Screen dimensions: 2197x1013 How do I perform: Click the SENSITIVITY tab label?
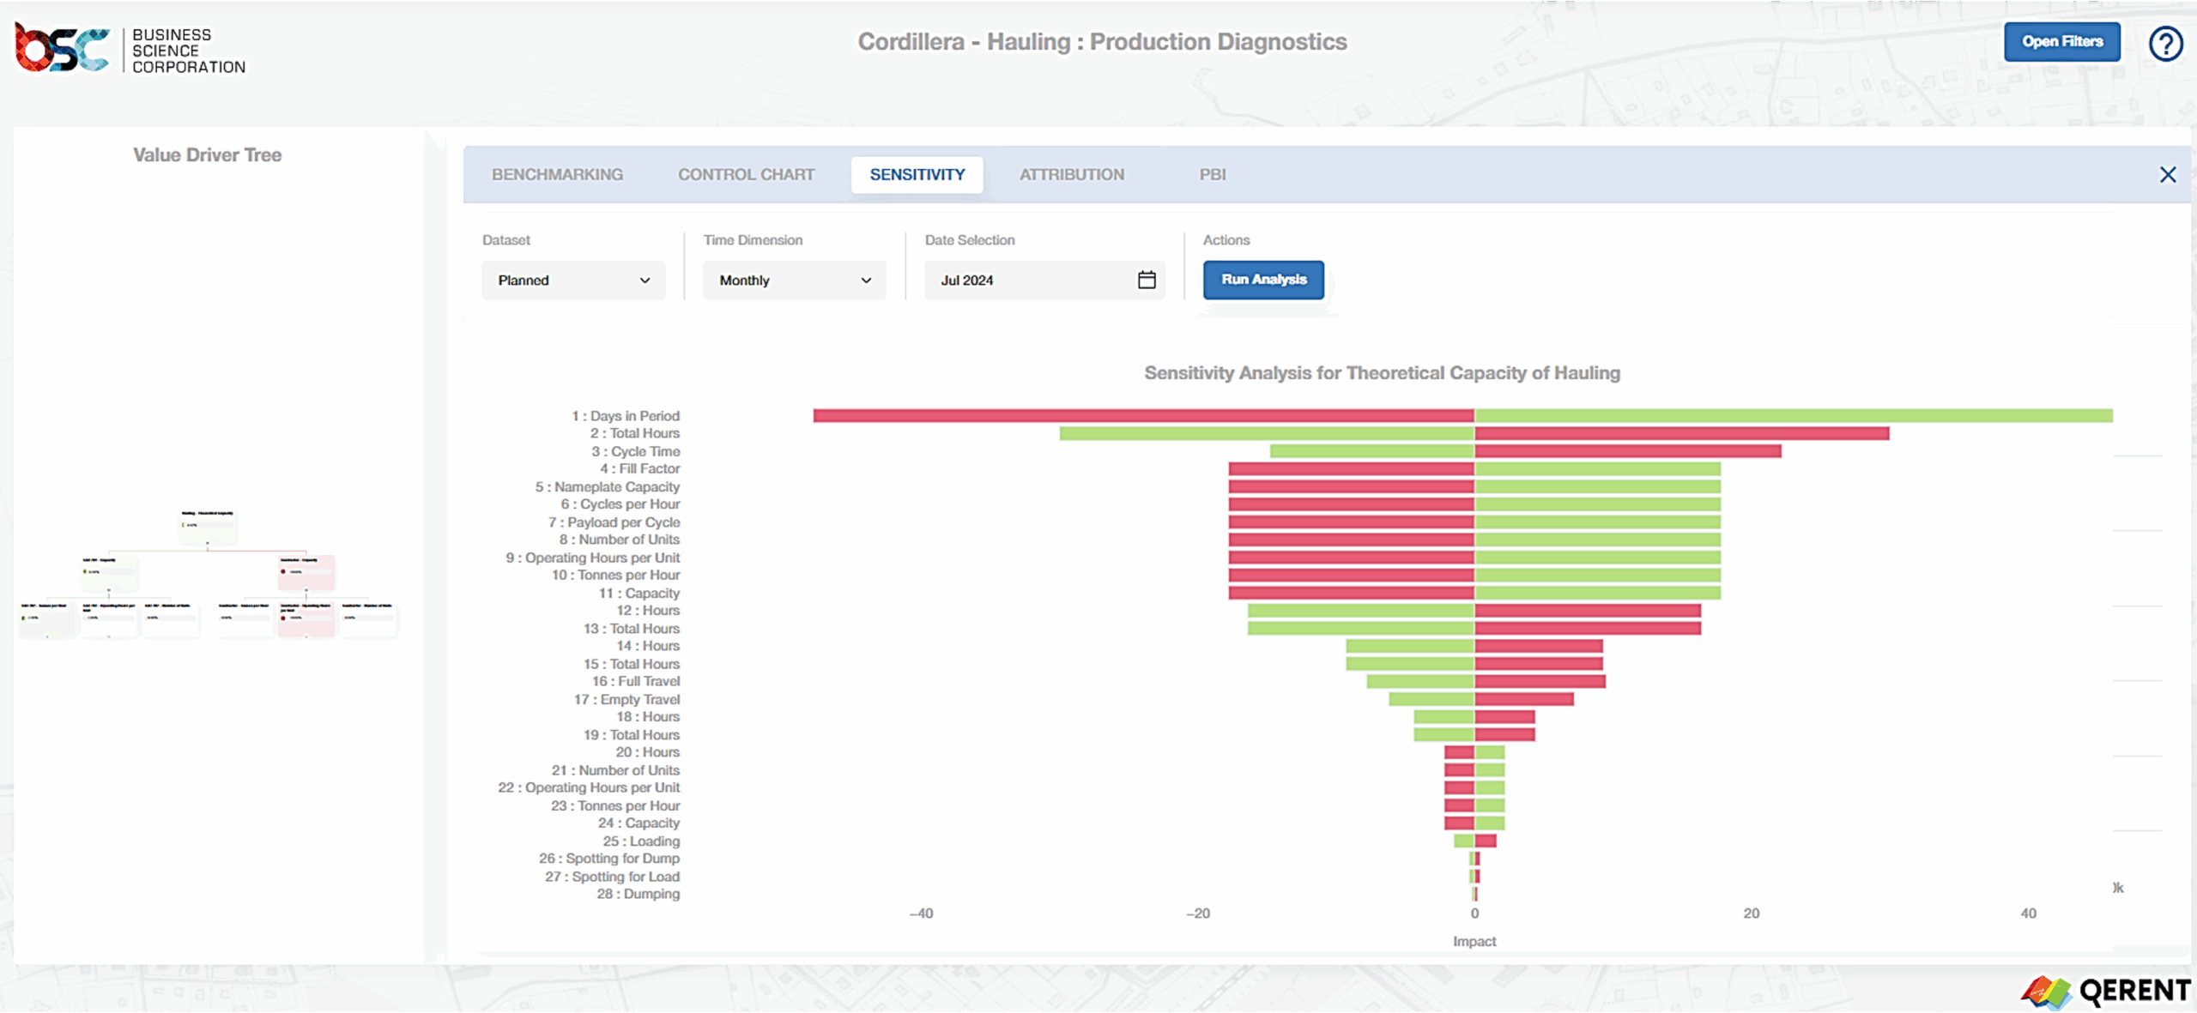coord(917,174)
